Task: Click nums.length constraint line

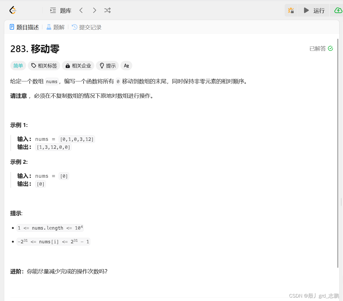Action: point(50,228)
